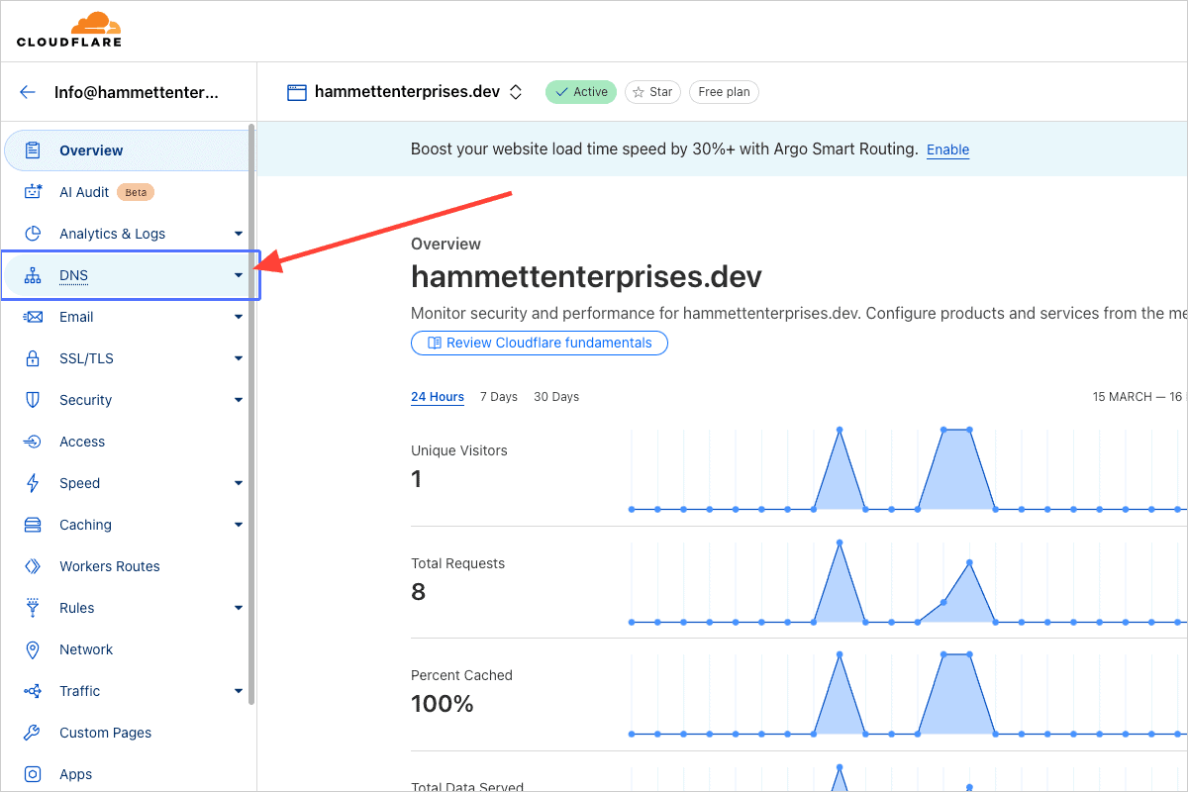Viewport: 1188px width, 792px height.
Task: Expand the Caching menu arrow
Action: (239, 525)
